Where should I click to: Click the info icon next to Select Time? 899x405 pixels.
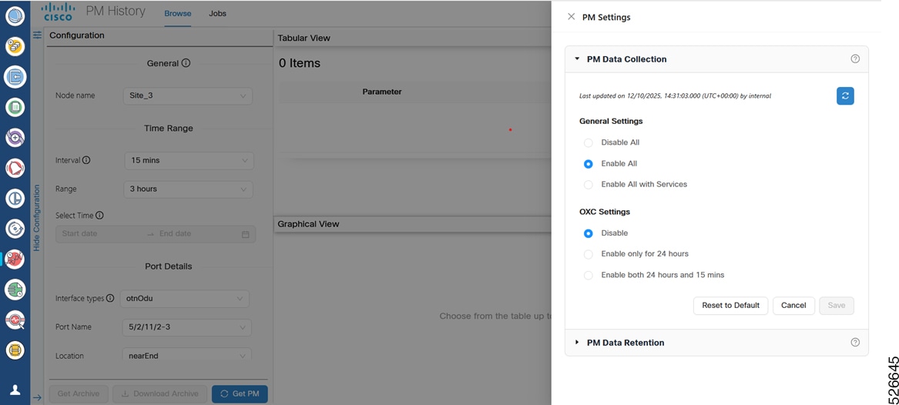point(99,216)
